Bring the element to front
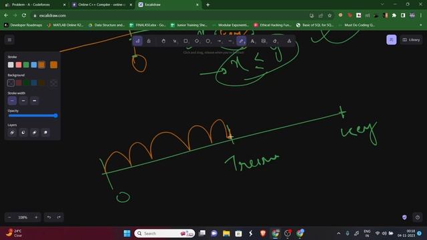This screenshot has width=427, height=240. pos(45,133)
